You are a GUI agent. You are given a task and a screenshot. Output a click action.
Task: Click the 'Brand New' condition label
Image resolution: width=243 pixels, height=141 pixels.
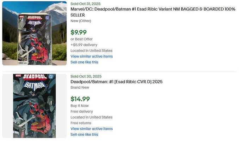point(80,88)
